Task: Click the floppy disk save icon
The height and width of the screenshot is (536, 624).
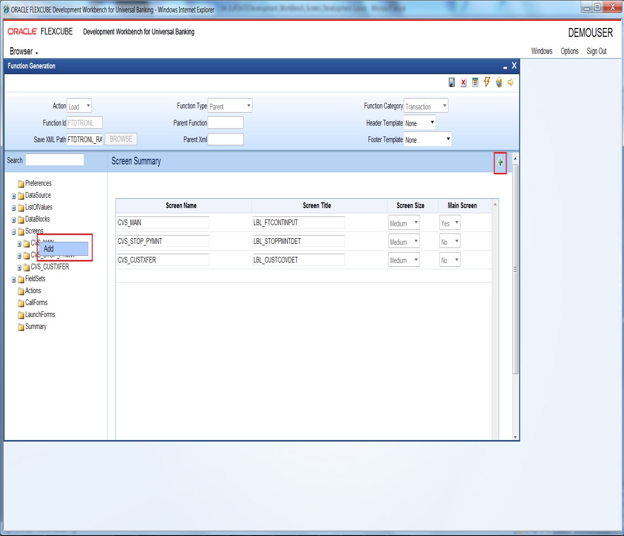Action: (x=452, y=83)
